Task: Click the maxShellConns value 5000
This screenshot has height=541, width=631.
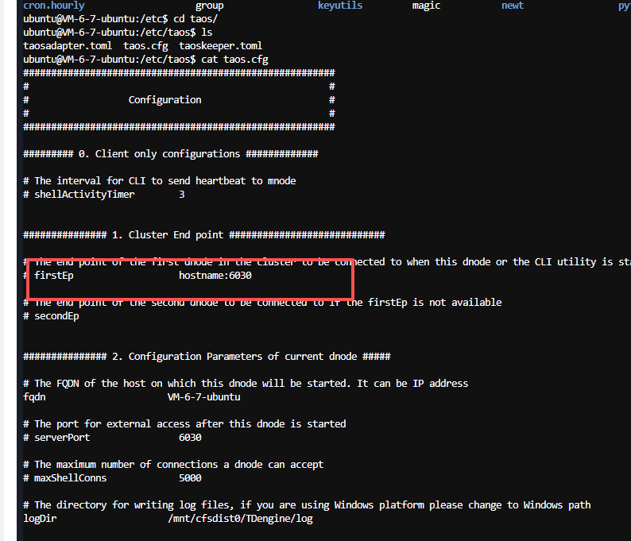Action: (x=190, y=478)
